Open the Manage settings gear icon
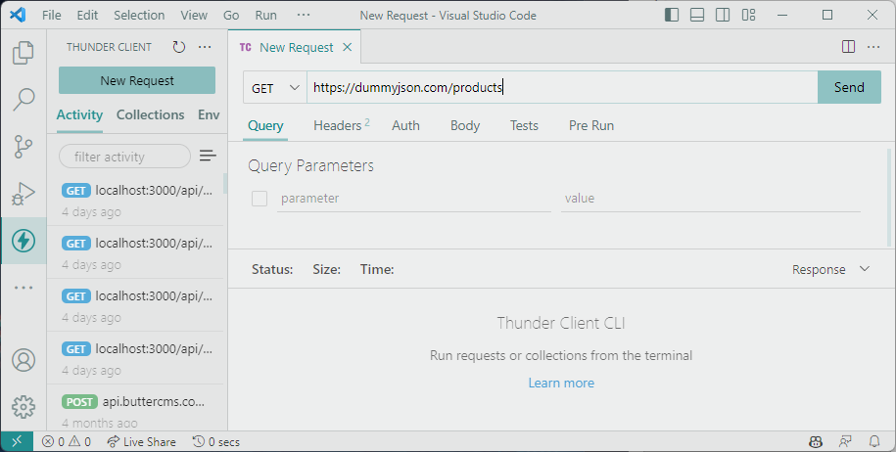The height and width of the screenshot is (452, 896). click(x=24, y=406)
